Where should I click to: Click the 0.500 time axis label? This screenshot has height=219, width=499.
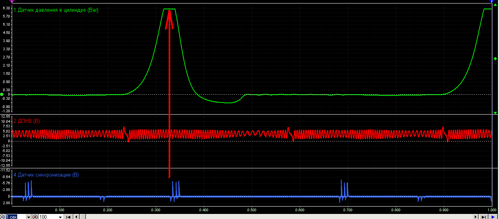click(252, 210)
